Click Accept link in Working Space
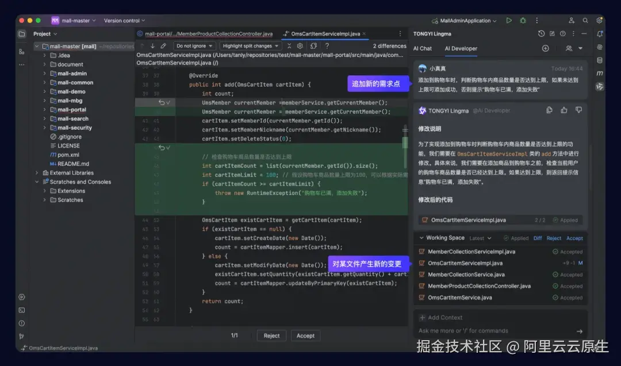Viewport: 621px width, 366px height. (574, 238)
